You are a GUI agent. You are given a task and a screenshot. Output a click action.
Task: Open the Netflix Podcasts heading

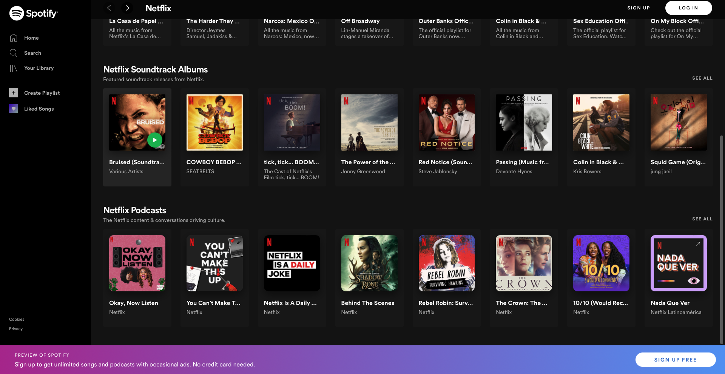(134, 210)
